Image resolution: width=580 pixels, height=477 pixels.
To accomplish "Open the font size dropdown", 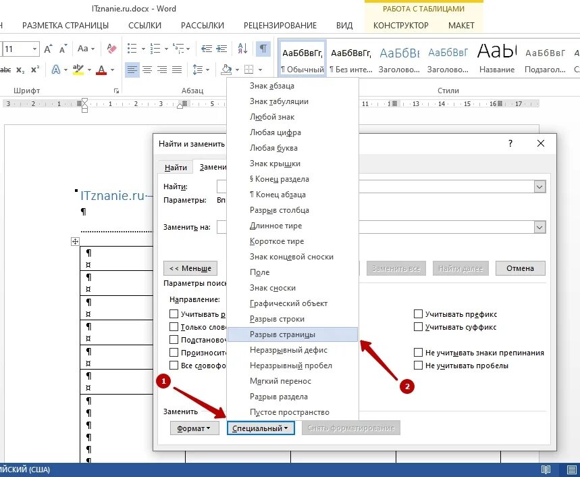I will pyautogui.click(x=34, y=49).
